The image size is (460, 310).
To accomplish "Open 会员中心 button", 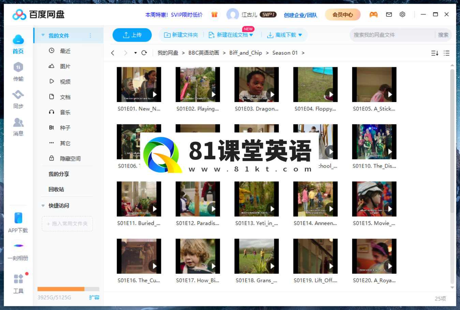I will [343, 14].
